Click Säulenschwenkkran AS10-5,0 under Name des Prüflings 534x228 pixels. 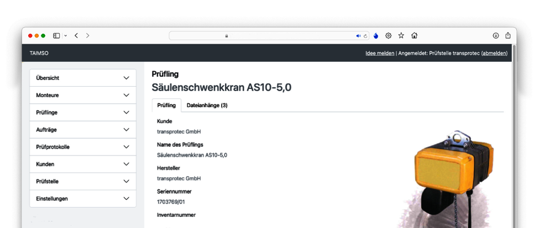click(192, 155)
